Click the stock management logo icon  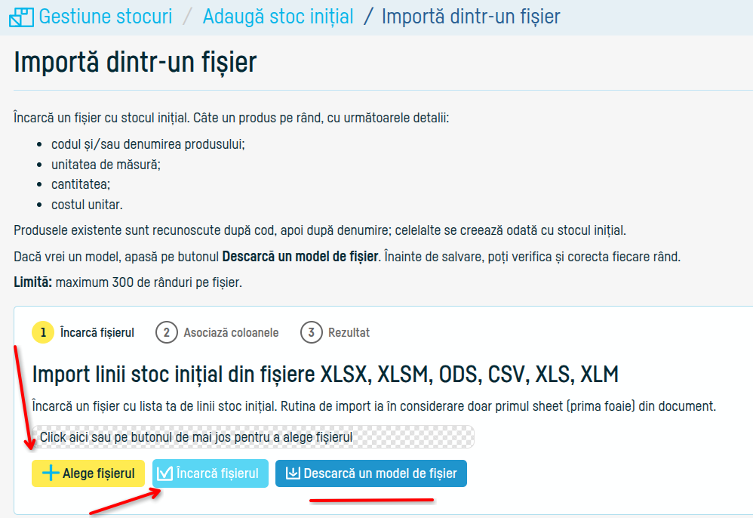pyautogui.click(x=21, y=17)
